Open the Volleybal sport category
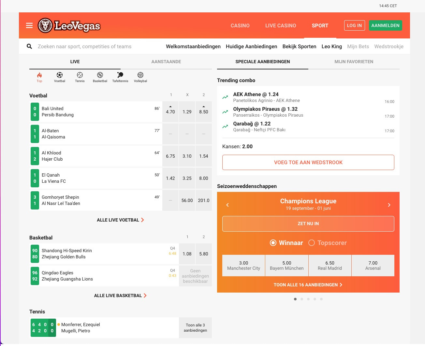Viewport: 425px width, 346px height. coord(140,77)
